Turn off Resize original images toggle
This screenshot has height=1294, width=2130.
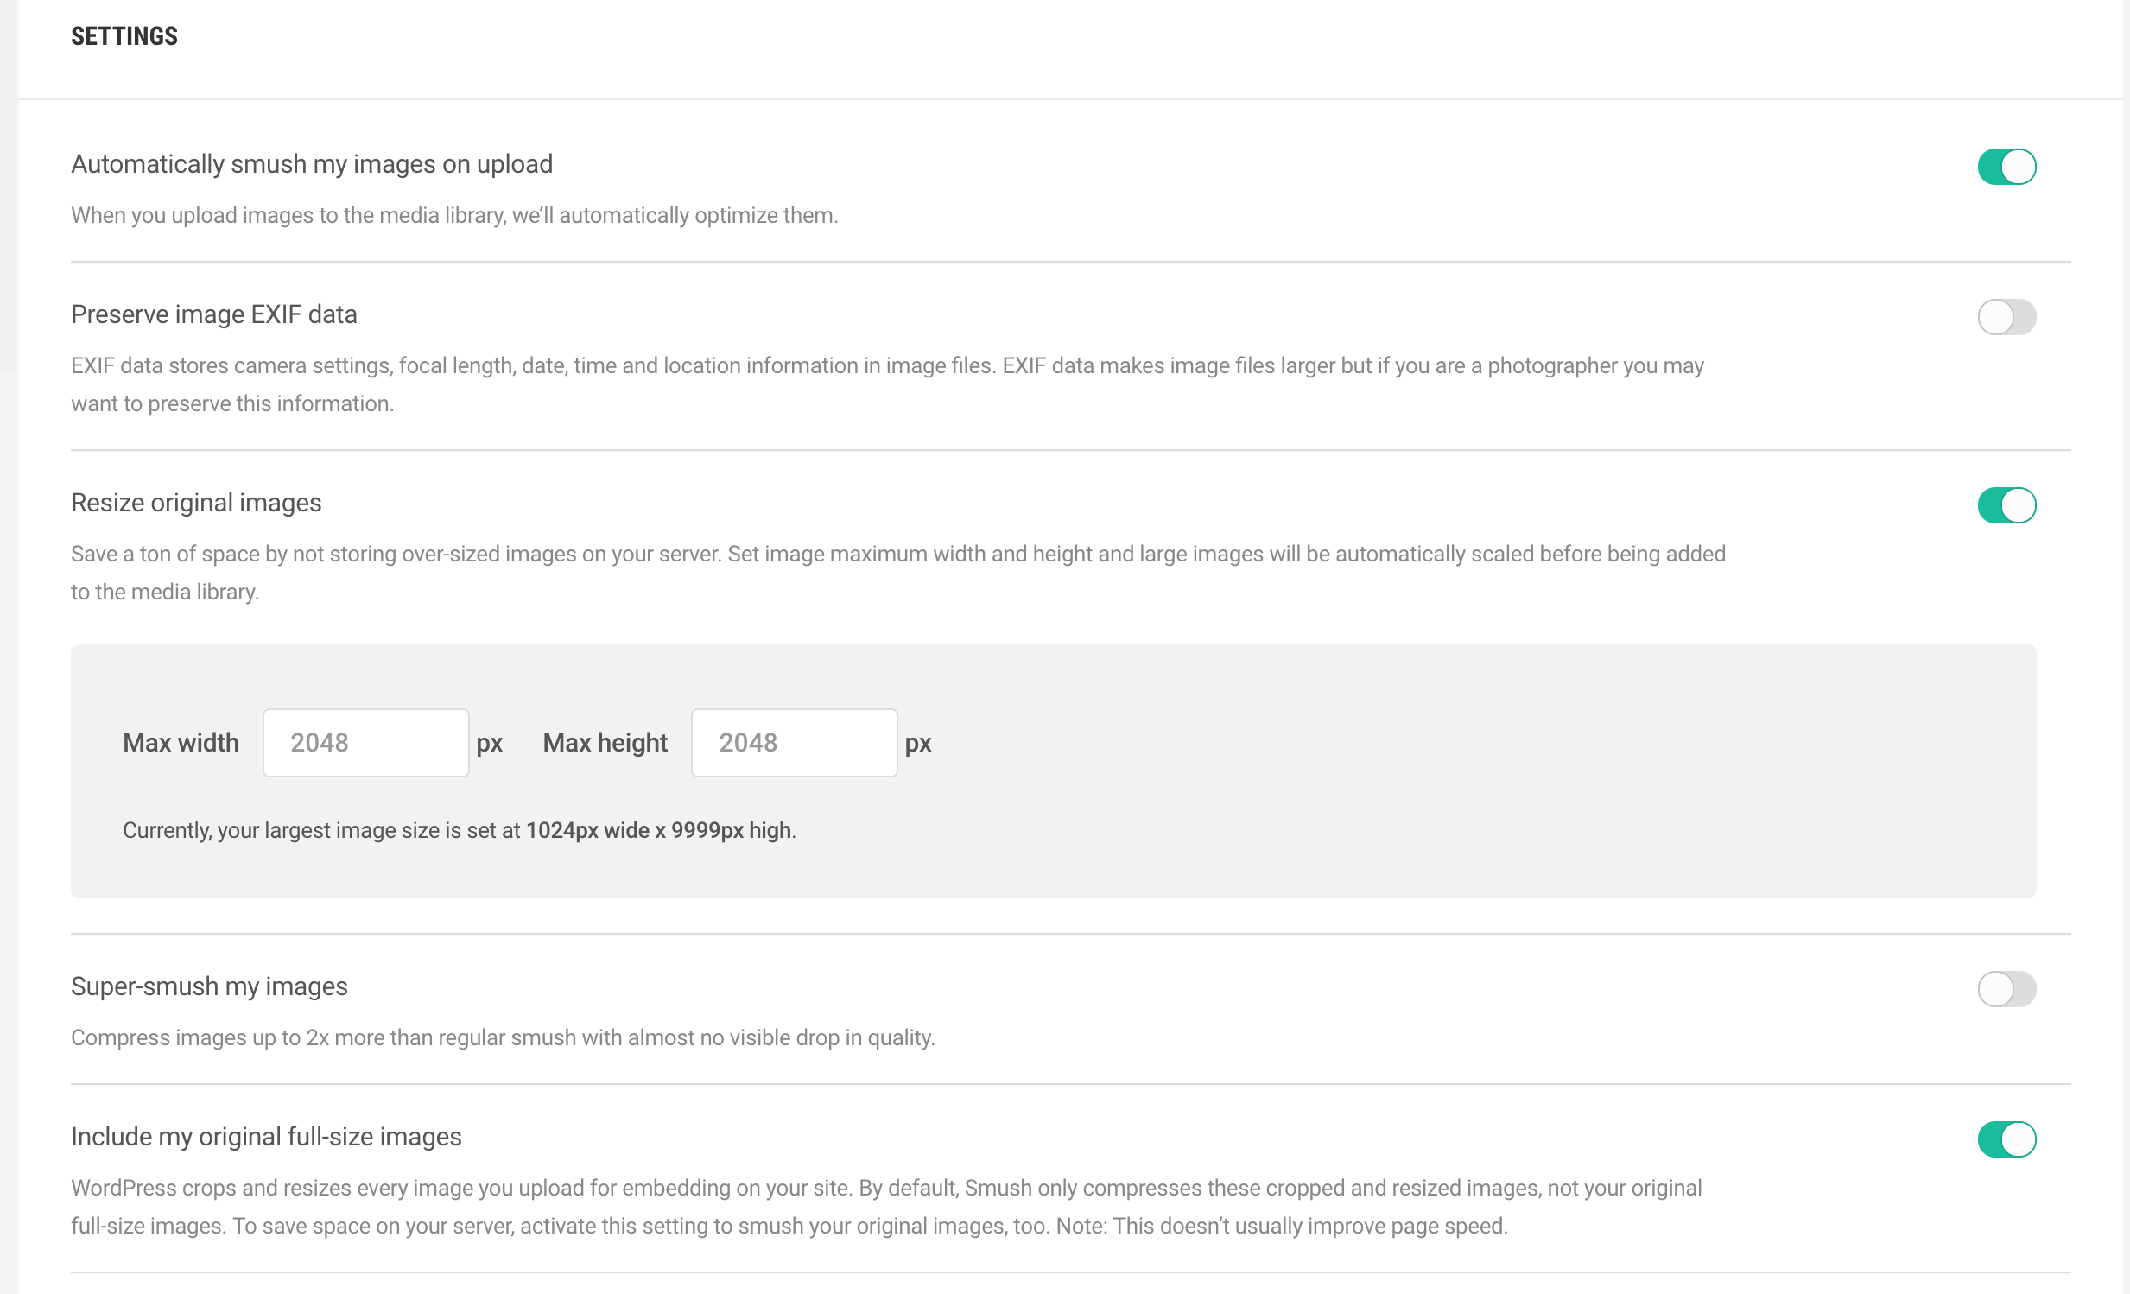(x=2006, y=505)
